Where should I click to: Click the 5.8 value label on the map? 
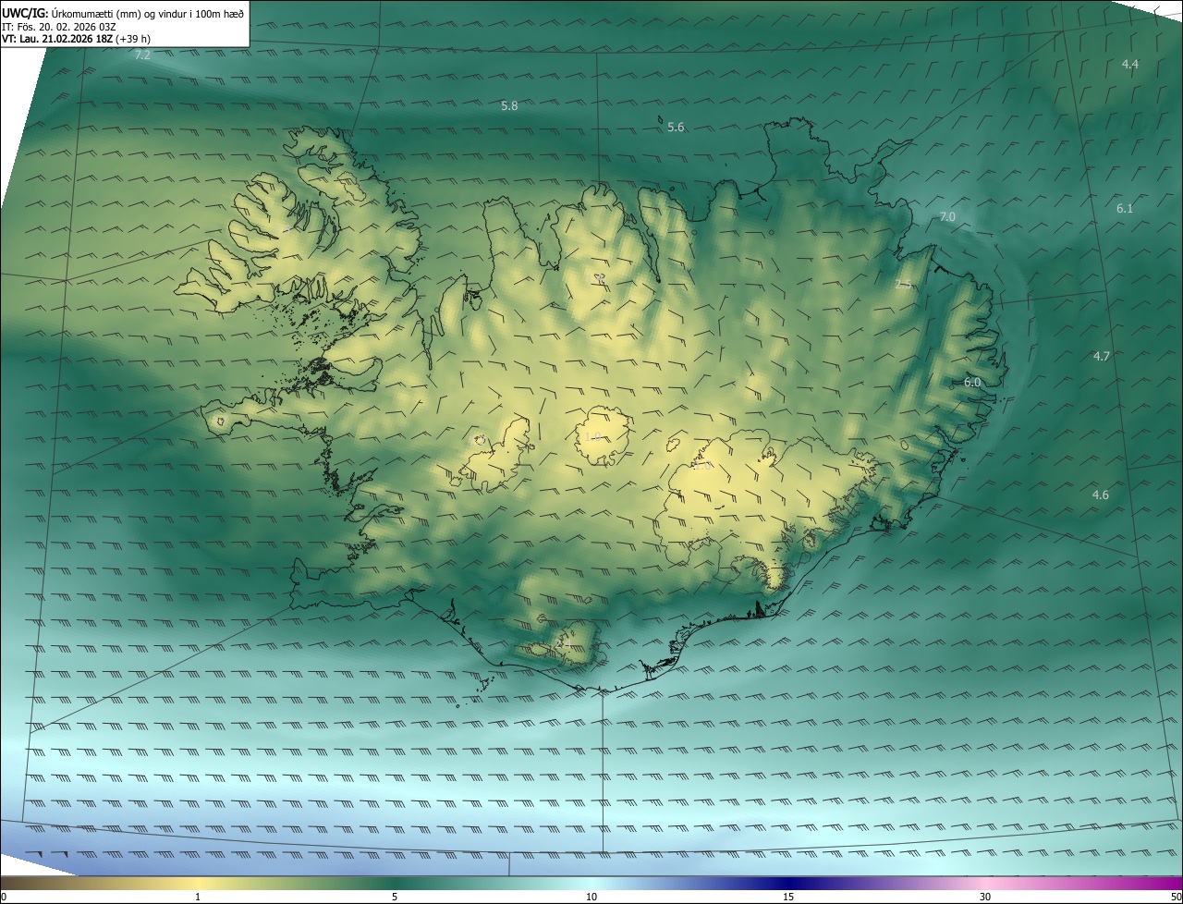509,106
